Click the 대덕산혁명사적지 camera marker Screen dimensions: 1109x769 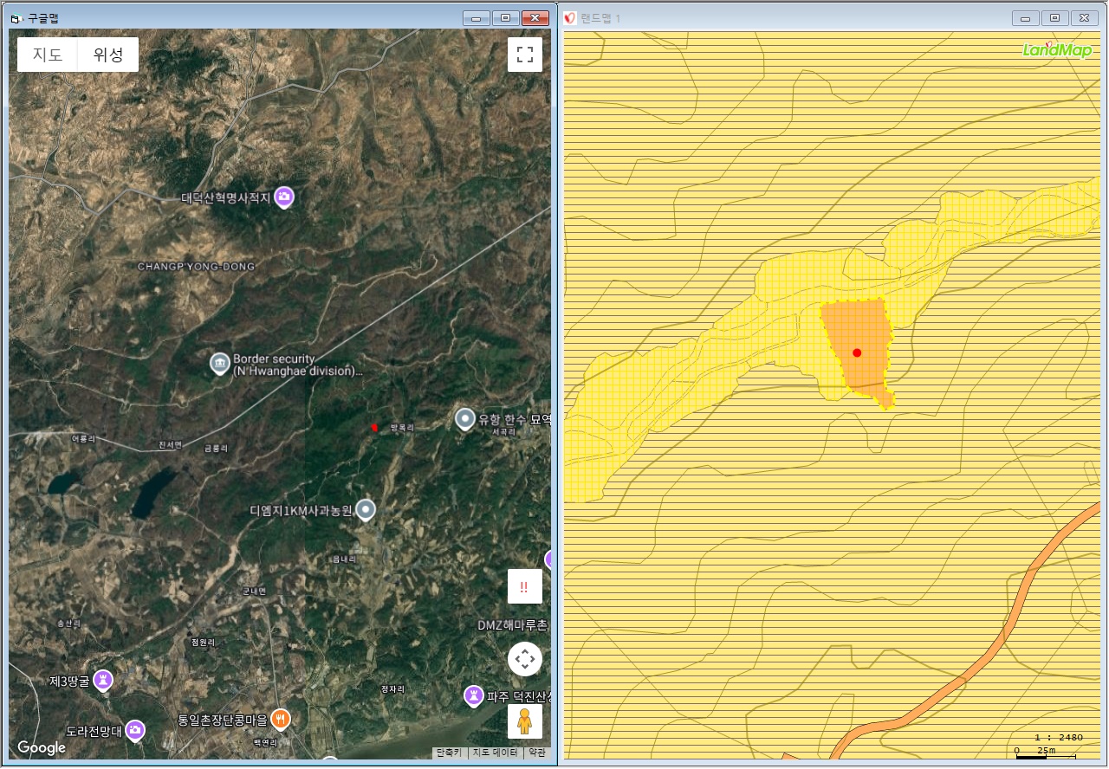283,197
